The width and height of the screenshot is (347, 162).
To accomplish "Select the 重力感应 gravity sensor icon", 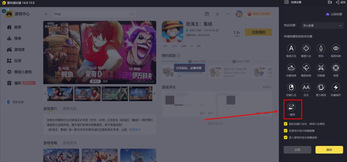I will [x=321, y=87].
